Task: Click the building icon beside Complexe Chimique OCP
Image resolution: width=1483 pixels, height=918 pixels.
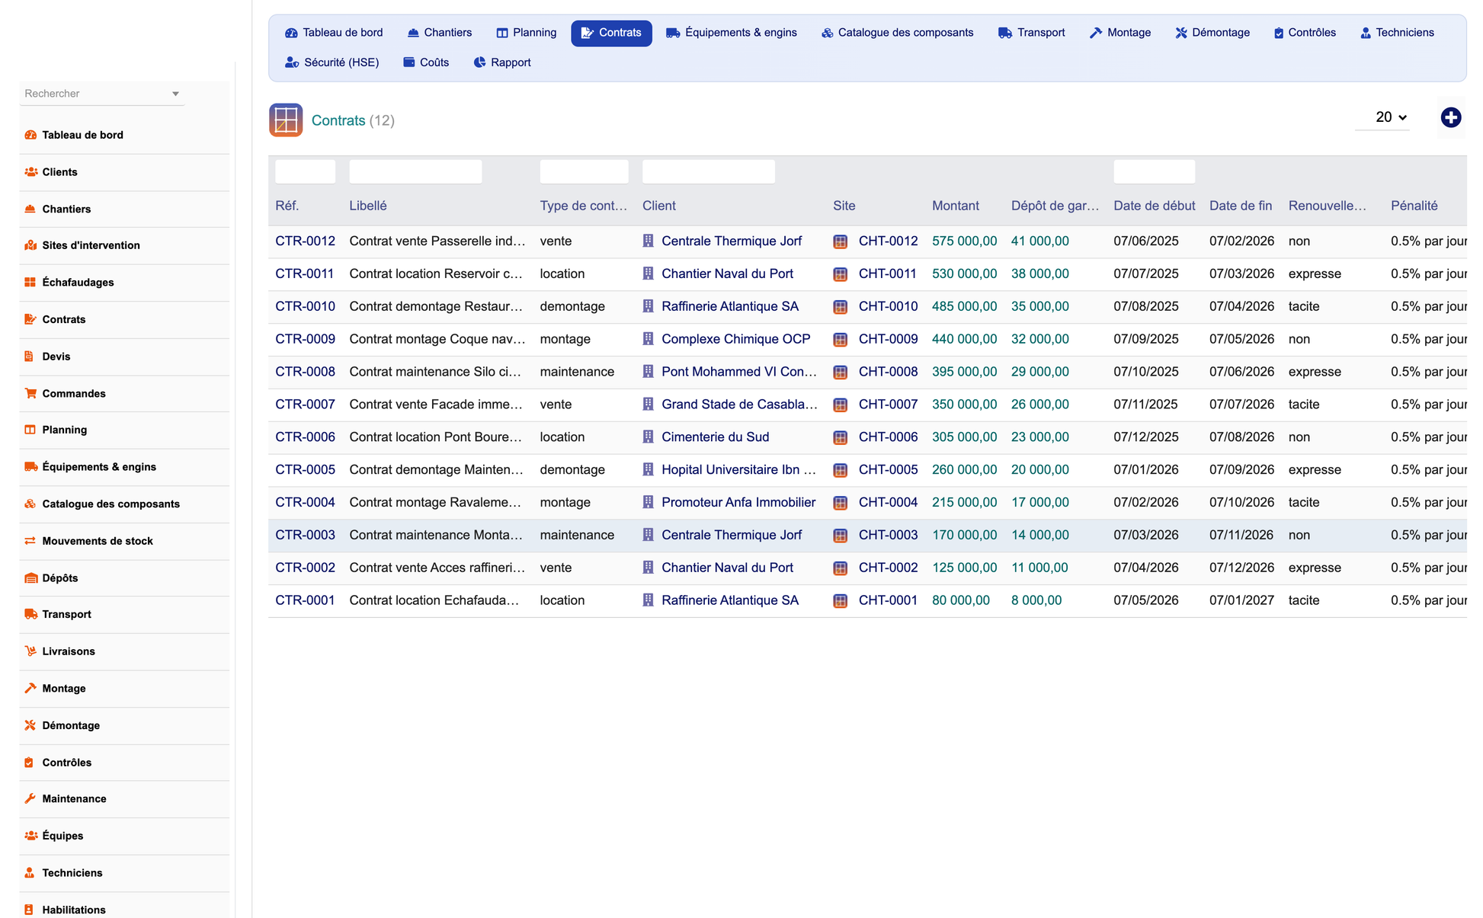Action: pyautogui.click(x=648, y=339)
